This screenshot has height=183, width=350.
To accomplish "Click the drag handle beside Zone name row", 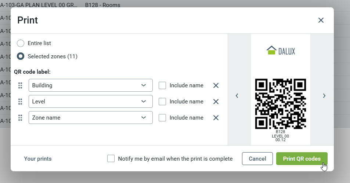I will click(20, 118).
